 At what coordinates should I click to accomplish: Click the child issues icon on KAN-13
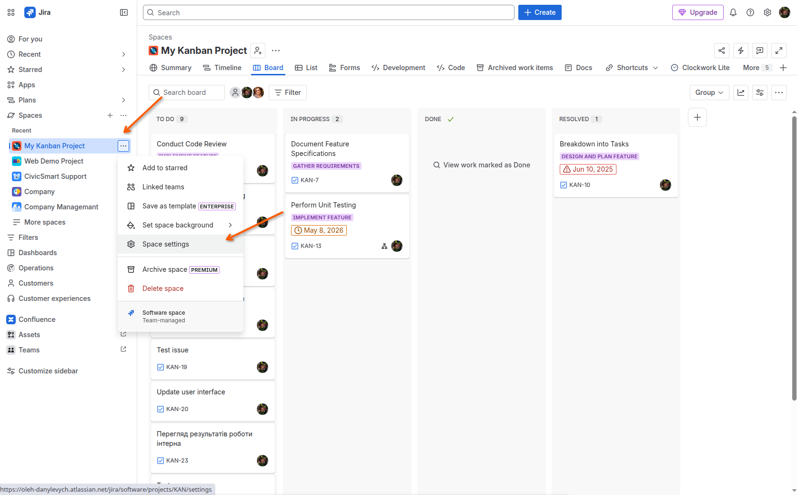tap(384, 246)
